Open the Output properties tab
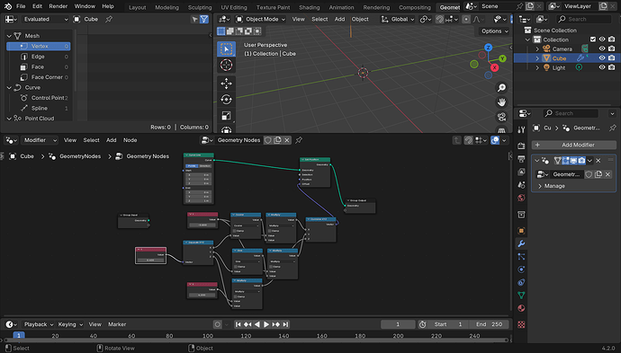Image resolution: width=621 pixels, height=353 pixels. (521, 159)
